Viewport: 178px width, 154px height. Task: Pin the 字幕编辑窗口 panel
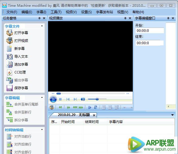tap(168, 18)
